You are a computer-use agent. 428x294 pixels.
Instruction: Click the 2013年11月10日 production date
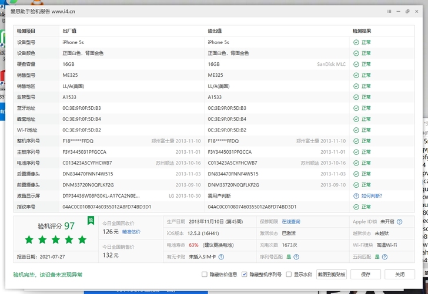[x=216, y=222]
